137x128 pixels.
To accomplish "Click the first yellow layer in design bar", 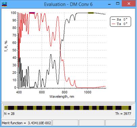I will pos(6,108).
